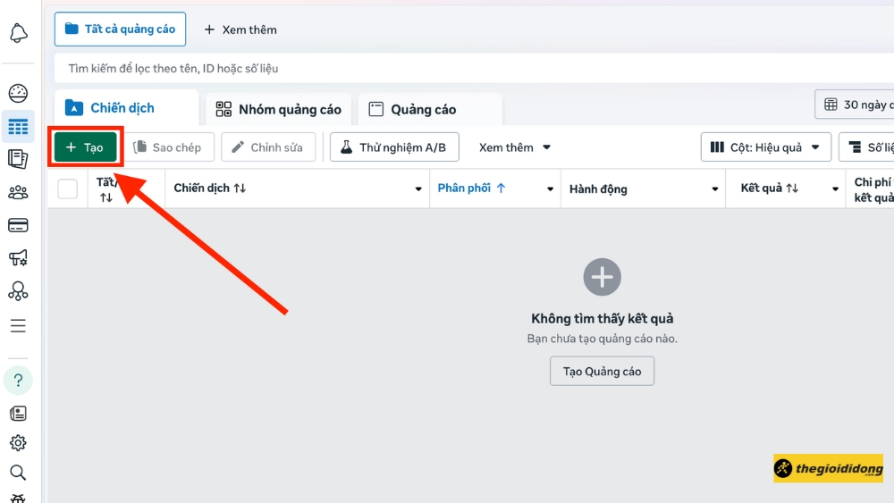This screenshot has width=894, height=503.
Task: Select the campaigns table icon in sidebar
Action: click(x=18, y=127)
